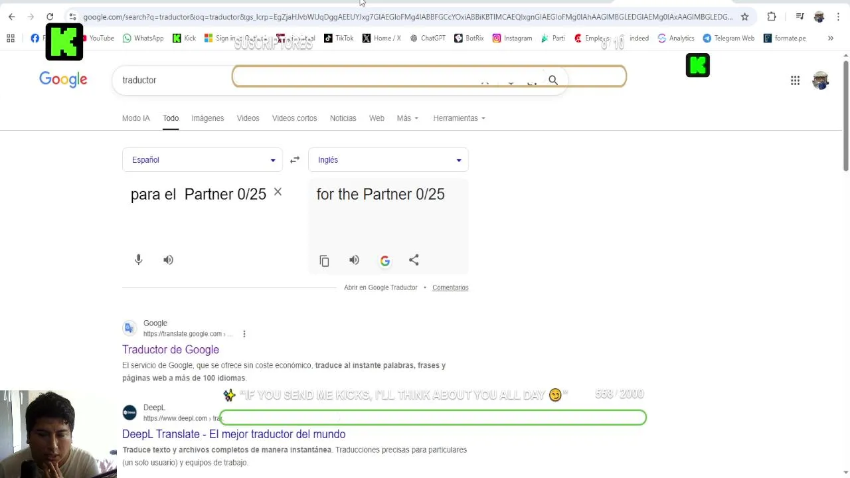Open Chrome three-dot menu
The image size is (850, 478).
pos(838,17)
